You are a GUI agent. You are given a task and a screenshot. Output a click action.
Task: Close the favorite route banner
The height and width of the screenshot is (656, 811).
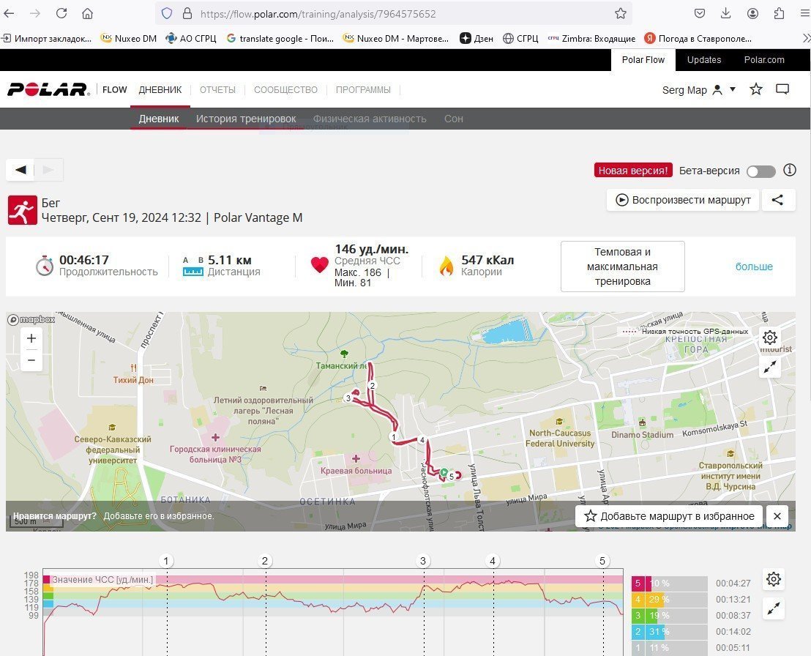click(777, 516)
